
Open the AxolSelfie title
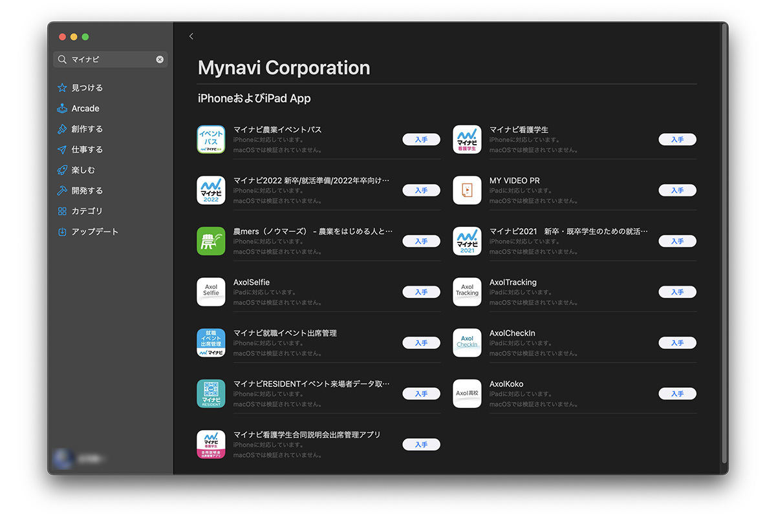(252, 282)
